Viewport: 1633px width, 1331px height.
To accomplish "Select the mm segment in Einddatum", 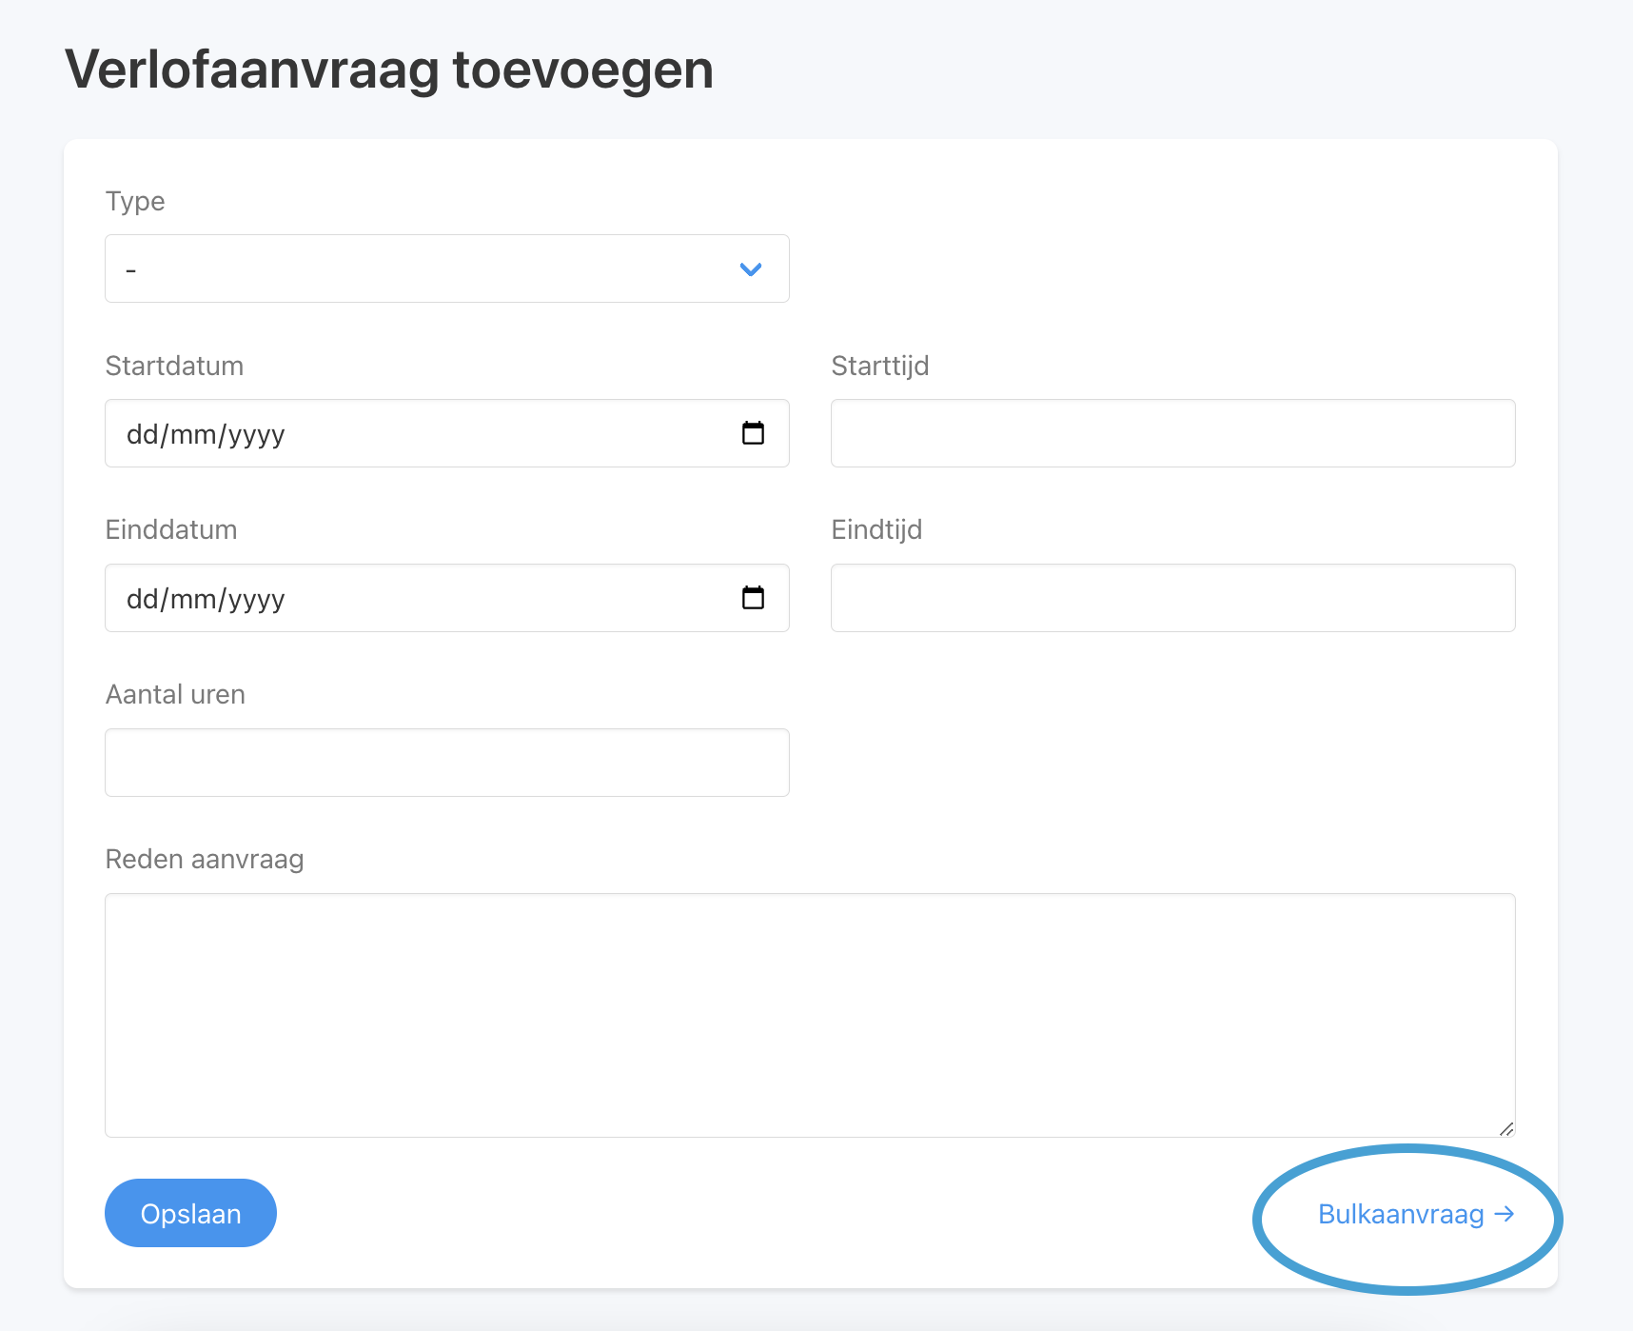I will pyautogui.click(x=193, y=599).
